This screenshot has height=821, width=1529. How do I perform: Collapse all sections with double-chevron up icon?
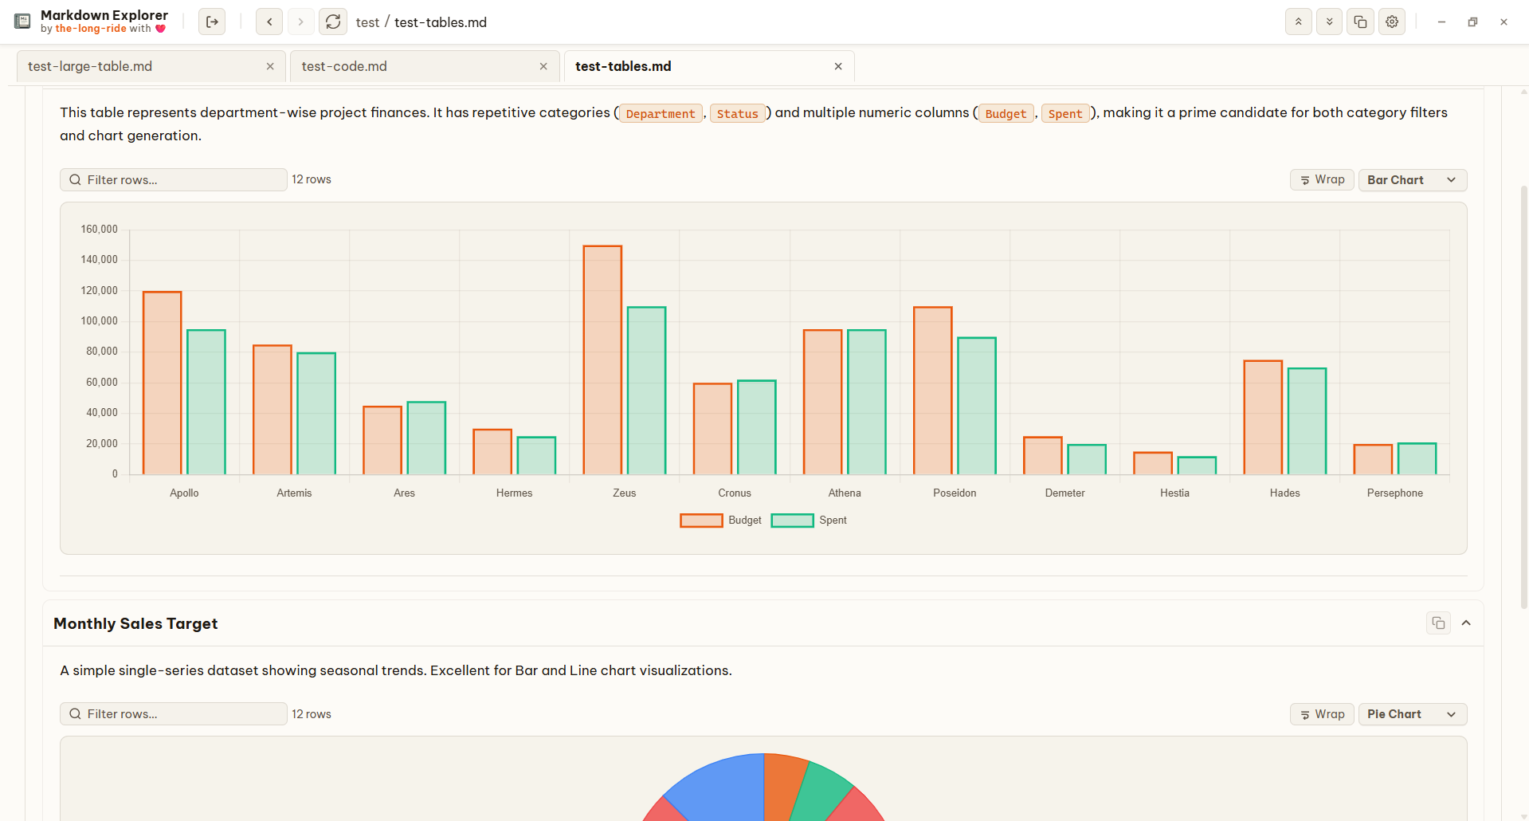click(x=1299, y=22)
